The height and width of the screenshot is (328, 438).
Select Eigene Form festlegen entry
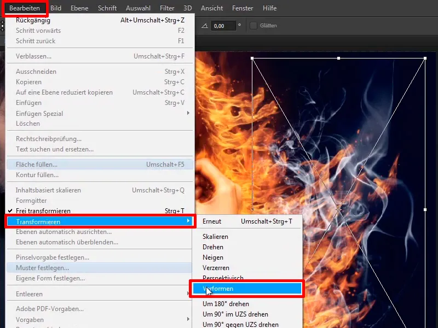click(100, 278)
